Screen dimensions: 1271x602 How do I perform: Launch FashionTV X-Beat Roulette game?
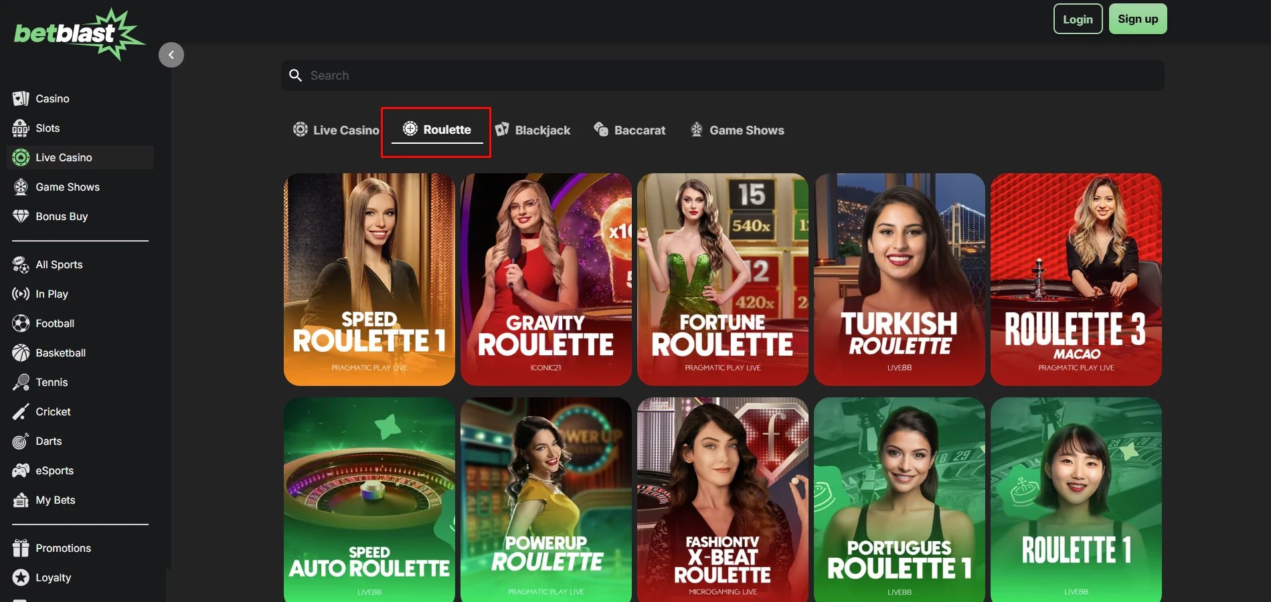click(723, 500)
